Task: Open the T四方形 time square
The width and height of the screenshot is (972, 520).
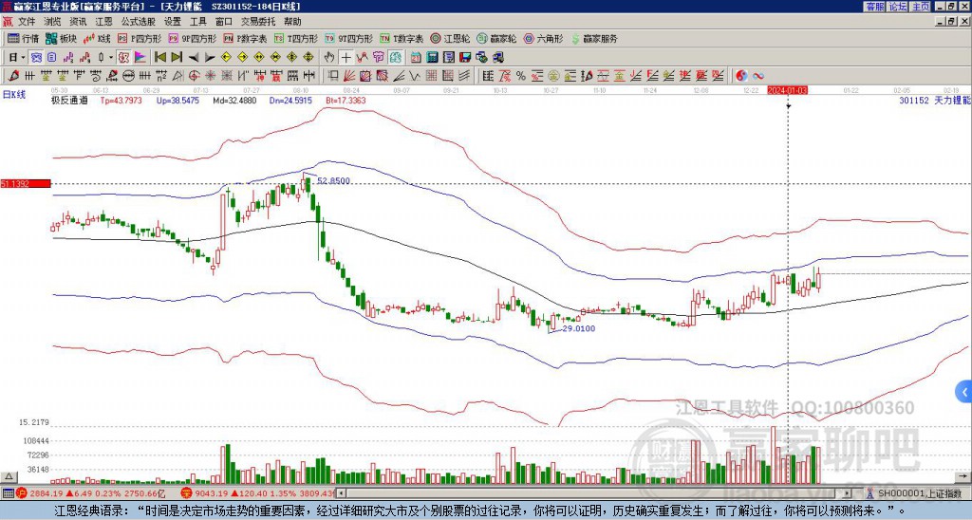Action: click(x=295, y=38)
